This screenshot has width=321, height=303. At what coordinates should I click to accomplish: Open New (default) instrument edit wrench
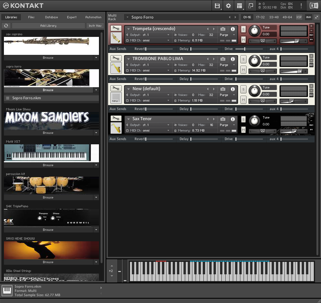click(x=116, y=88)
